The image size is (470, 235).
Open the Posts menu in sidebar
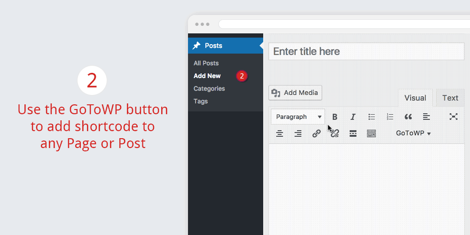click(226, 46)
